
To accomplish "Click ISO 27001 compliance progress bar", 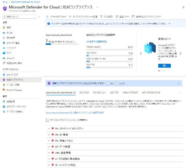I will tap(109, 55).
